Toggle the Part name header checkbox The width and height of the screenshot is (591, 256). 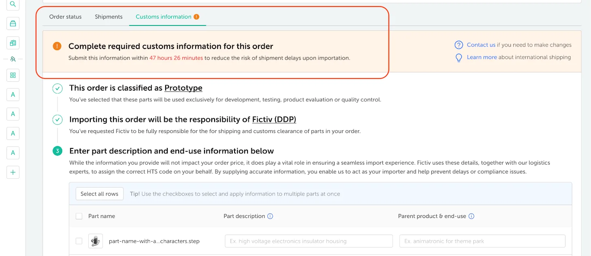(79, 216)
